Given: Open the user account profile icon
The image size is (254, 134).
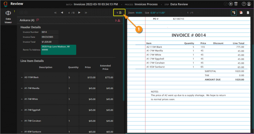Looking at the screenshot, I should coord(249,4).
